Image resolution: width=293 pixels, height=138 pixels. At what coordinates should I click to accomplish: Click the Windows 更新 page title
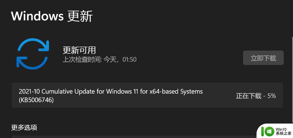pyautogui.click(x=52, y=17)
